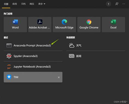Open Anaconda Prompt (Anaconda3) from recent
Screen dimensions: 129x104
pos(33,45)
